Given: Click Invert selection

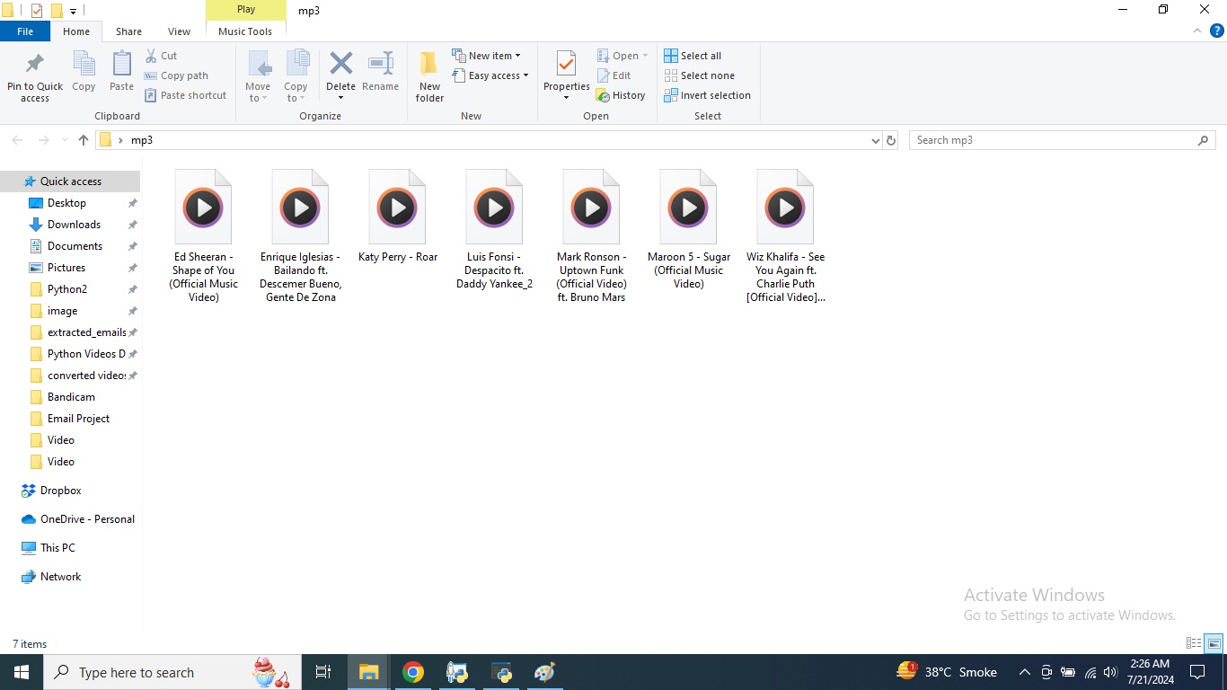Looking at the screenshot, I should pos(707,95).
